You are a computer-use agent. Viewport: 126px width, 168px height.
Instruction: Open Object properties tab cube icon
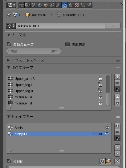point(46,5)
